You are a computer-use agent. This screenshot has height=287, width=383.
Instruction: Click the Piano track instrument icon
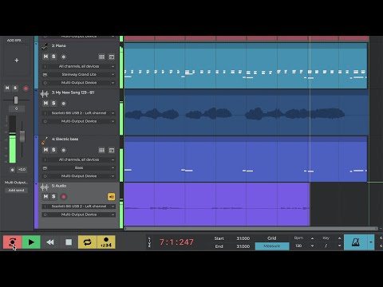click(x=45, y=46)
